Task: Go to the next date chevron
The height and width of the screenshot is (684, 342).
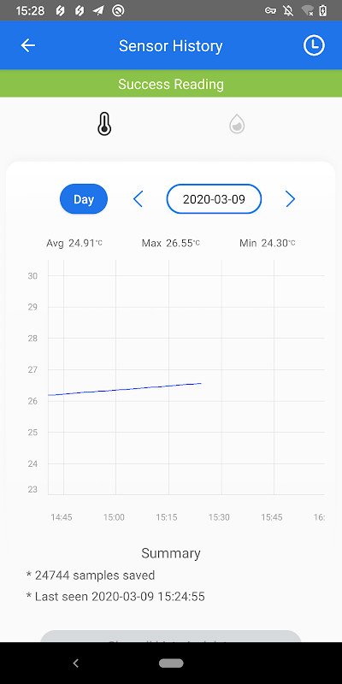Action: click(291, 199)
